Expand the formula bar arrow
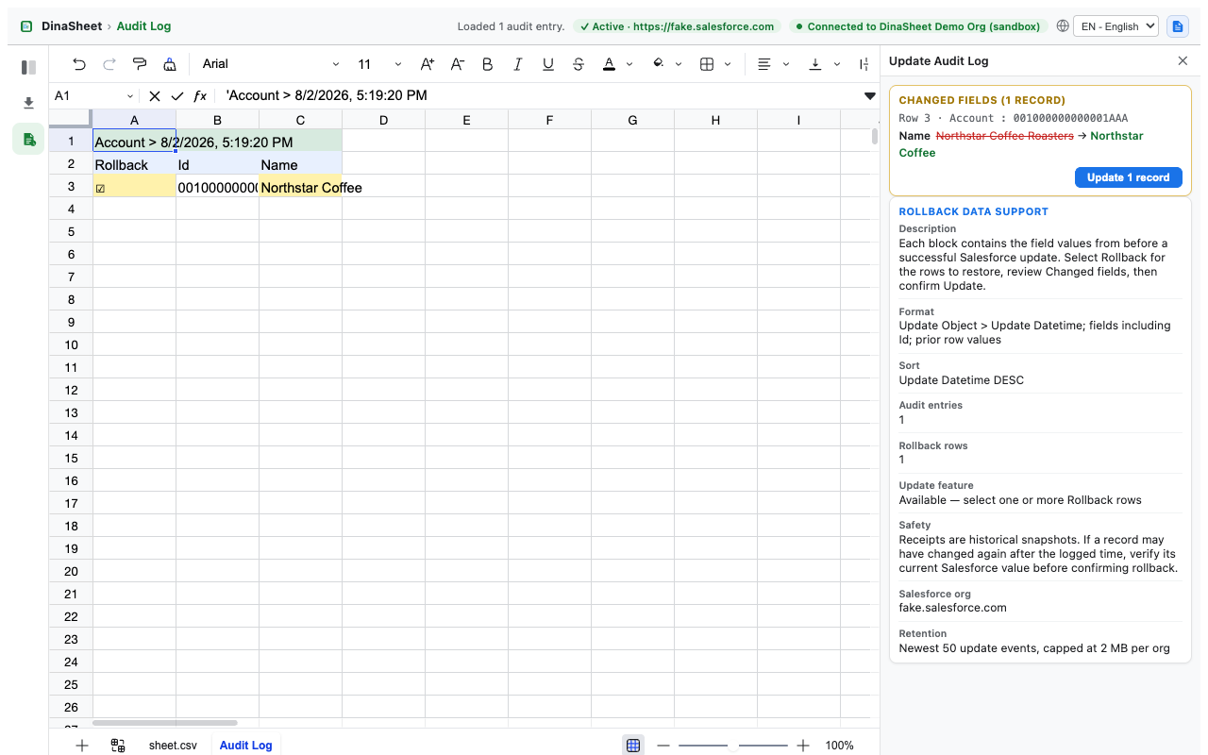 [870, 96]
